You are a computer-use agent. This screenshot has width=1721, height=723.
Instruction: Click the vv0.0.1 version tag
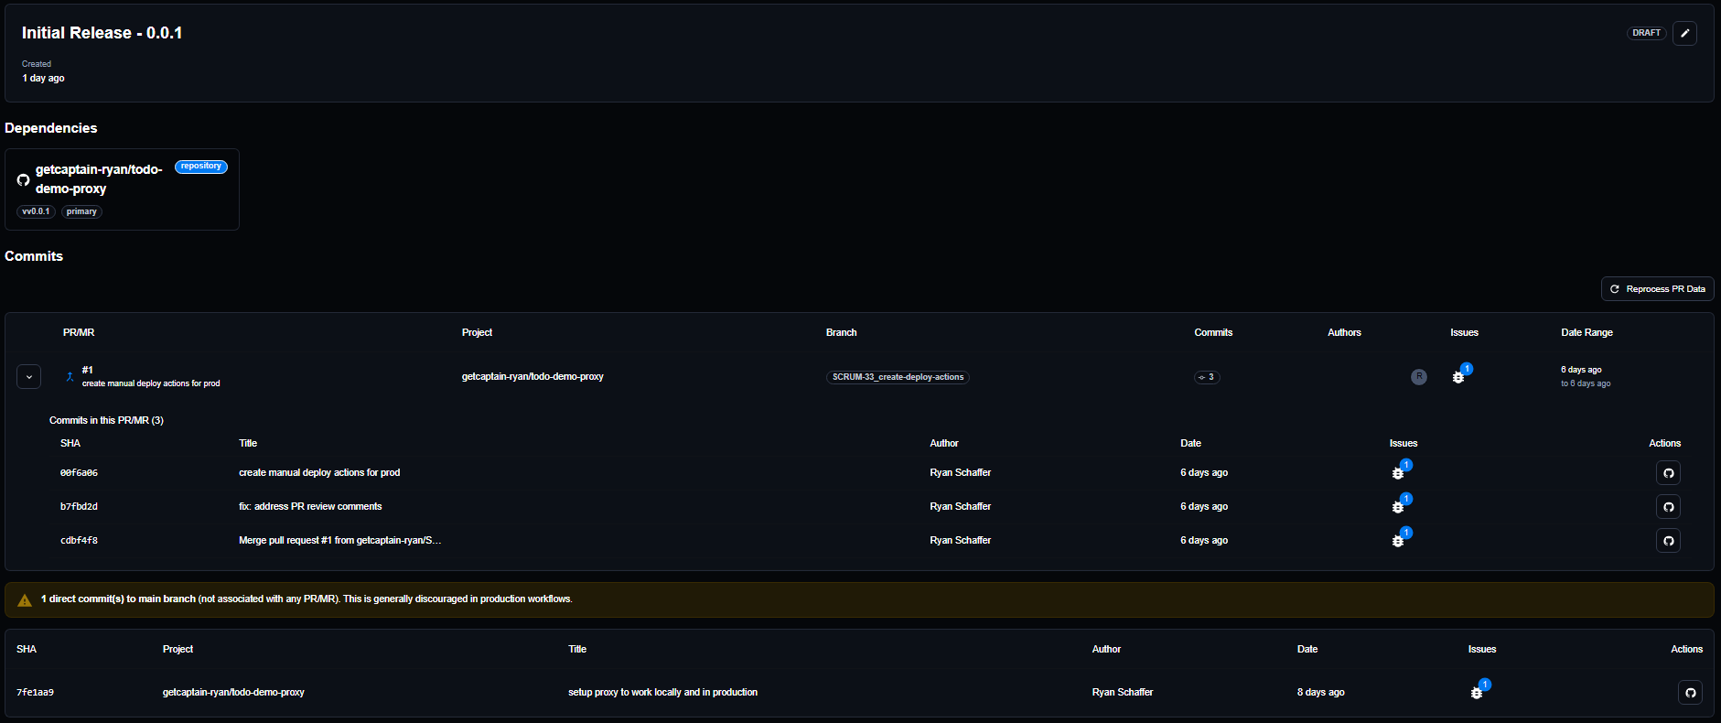tap(37, 211)
